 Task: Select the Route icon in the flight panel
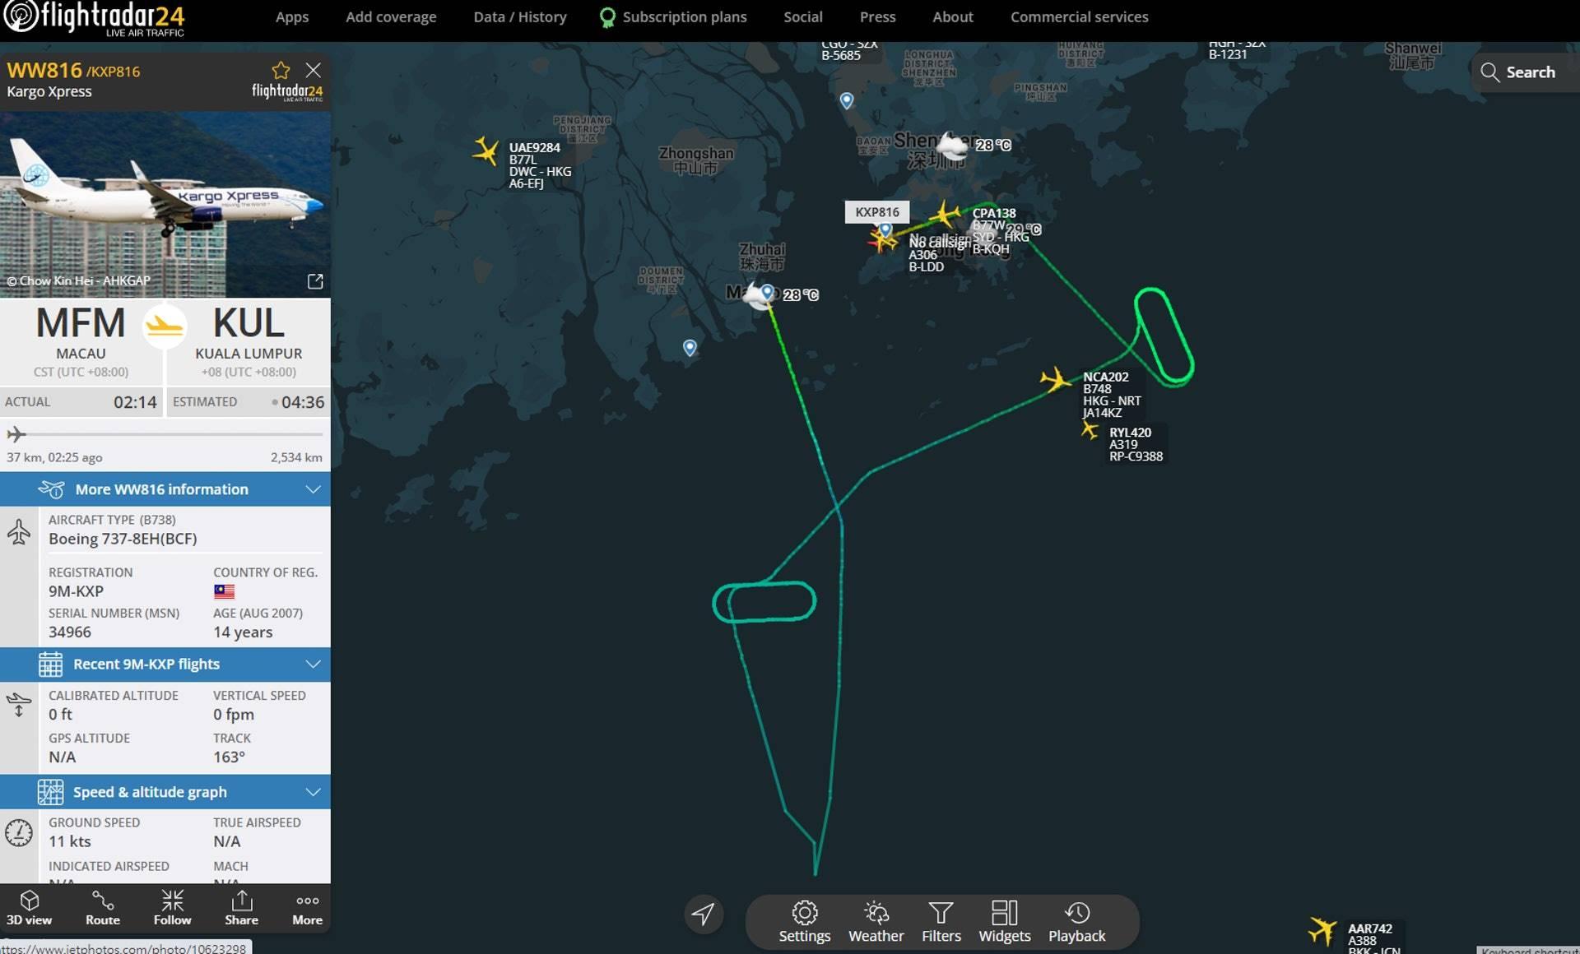click(102, 908)
